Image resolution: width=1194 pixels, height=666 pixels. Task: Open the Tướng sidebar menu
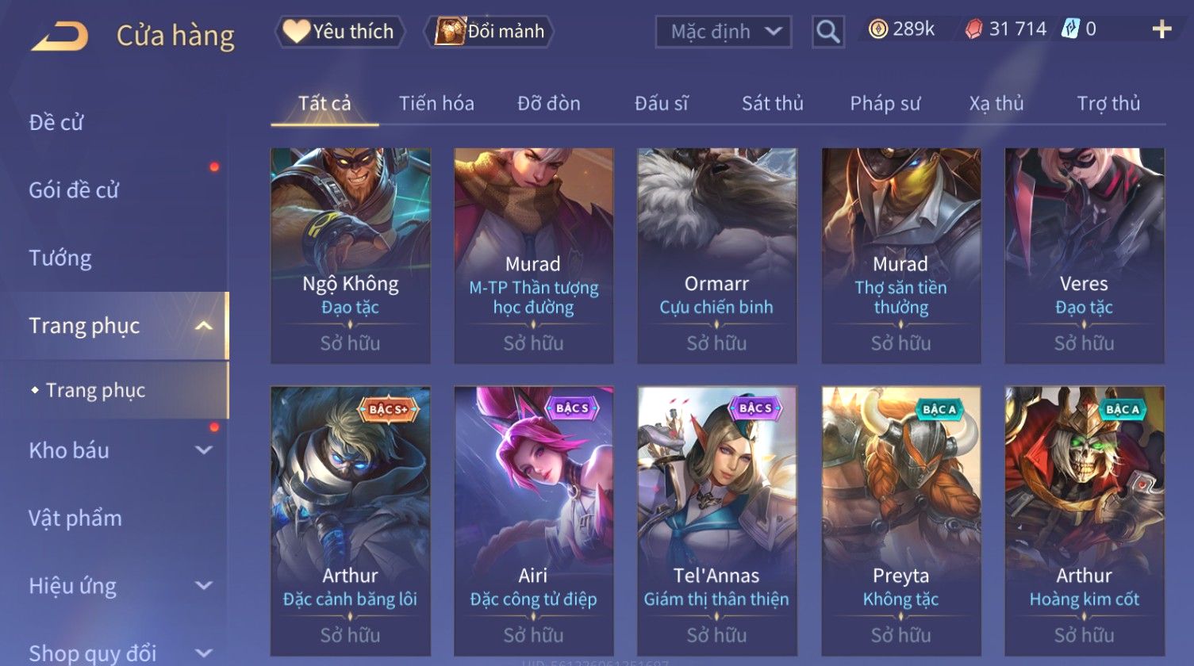(x=60, y=258)
